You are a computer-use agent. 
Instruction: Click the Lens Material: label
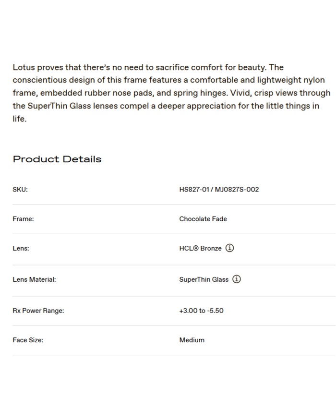[34, 279]
